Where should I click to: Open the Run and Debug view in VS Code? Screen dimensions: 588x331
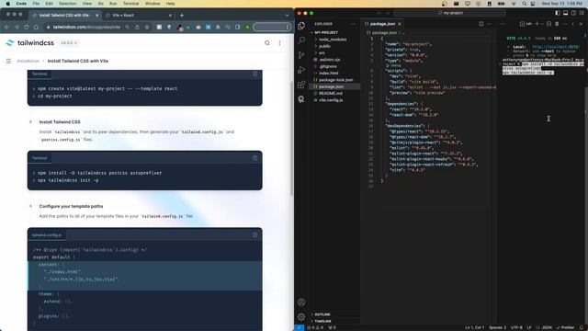[301, 70]
